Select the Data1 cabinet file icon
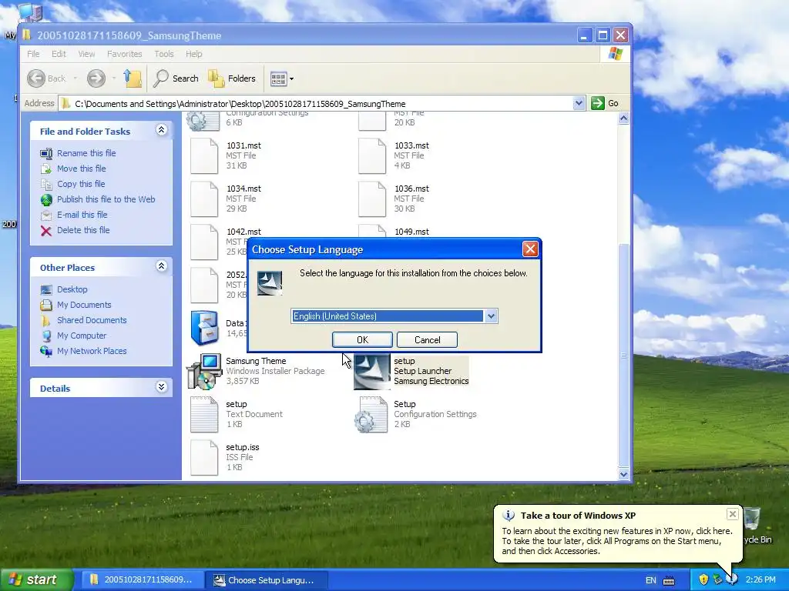 point(204,328)
